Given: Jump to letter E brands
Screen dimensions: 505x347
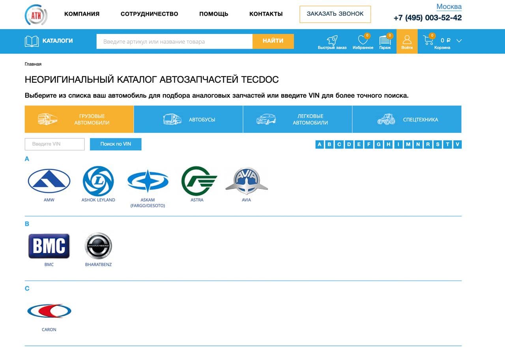Looking at the screenshot, I should click(x=359, y=145).
